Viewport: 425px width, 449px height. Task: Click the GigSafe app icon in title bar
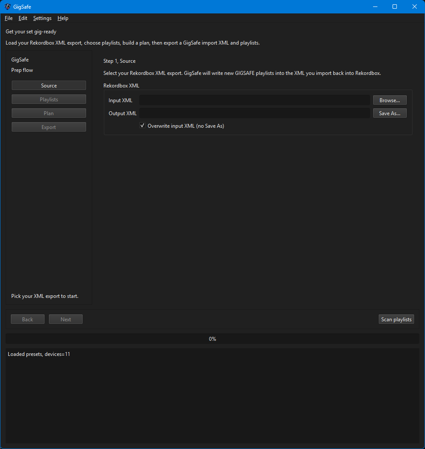click(7, 6)
